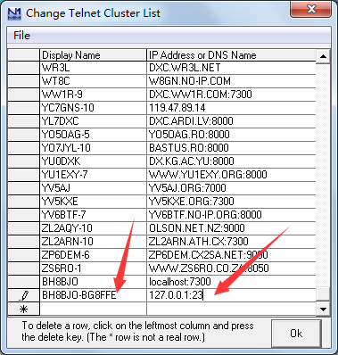Click the YL7DXC display name cell
Screen dimensions: 338x355
click(93, 121)
